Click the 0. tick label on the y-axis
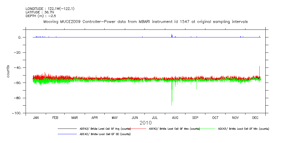This screenshot has width=287, height=143. (20, 37)
